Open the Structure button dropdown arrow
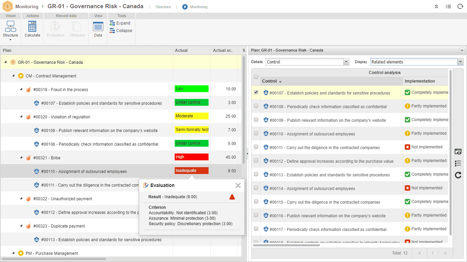467x262 pixels. point(10,40)
